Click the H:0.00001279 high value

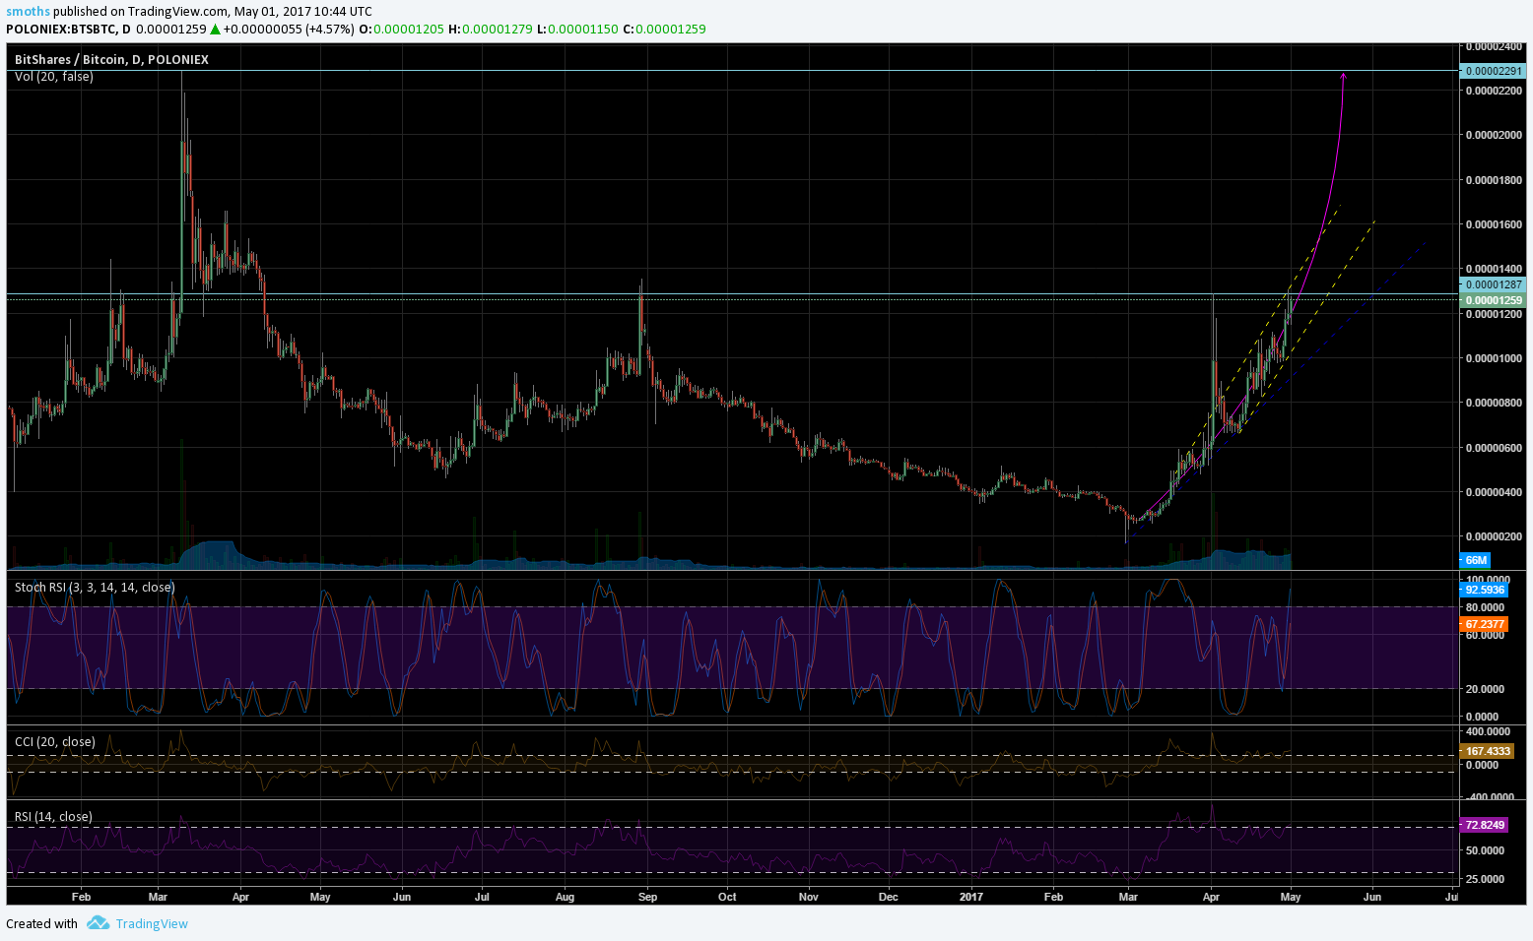[x=491, y=29]
